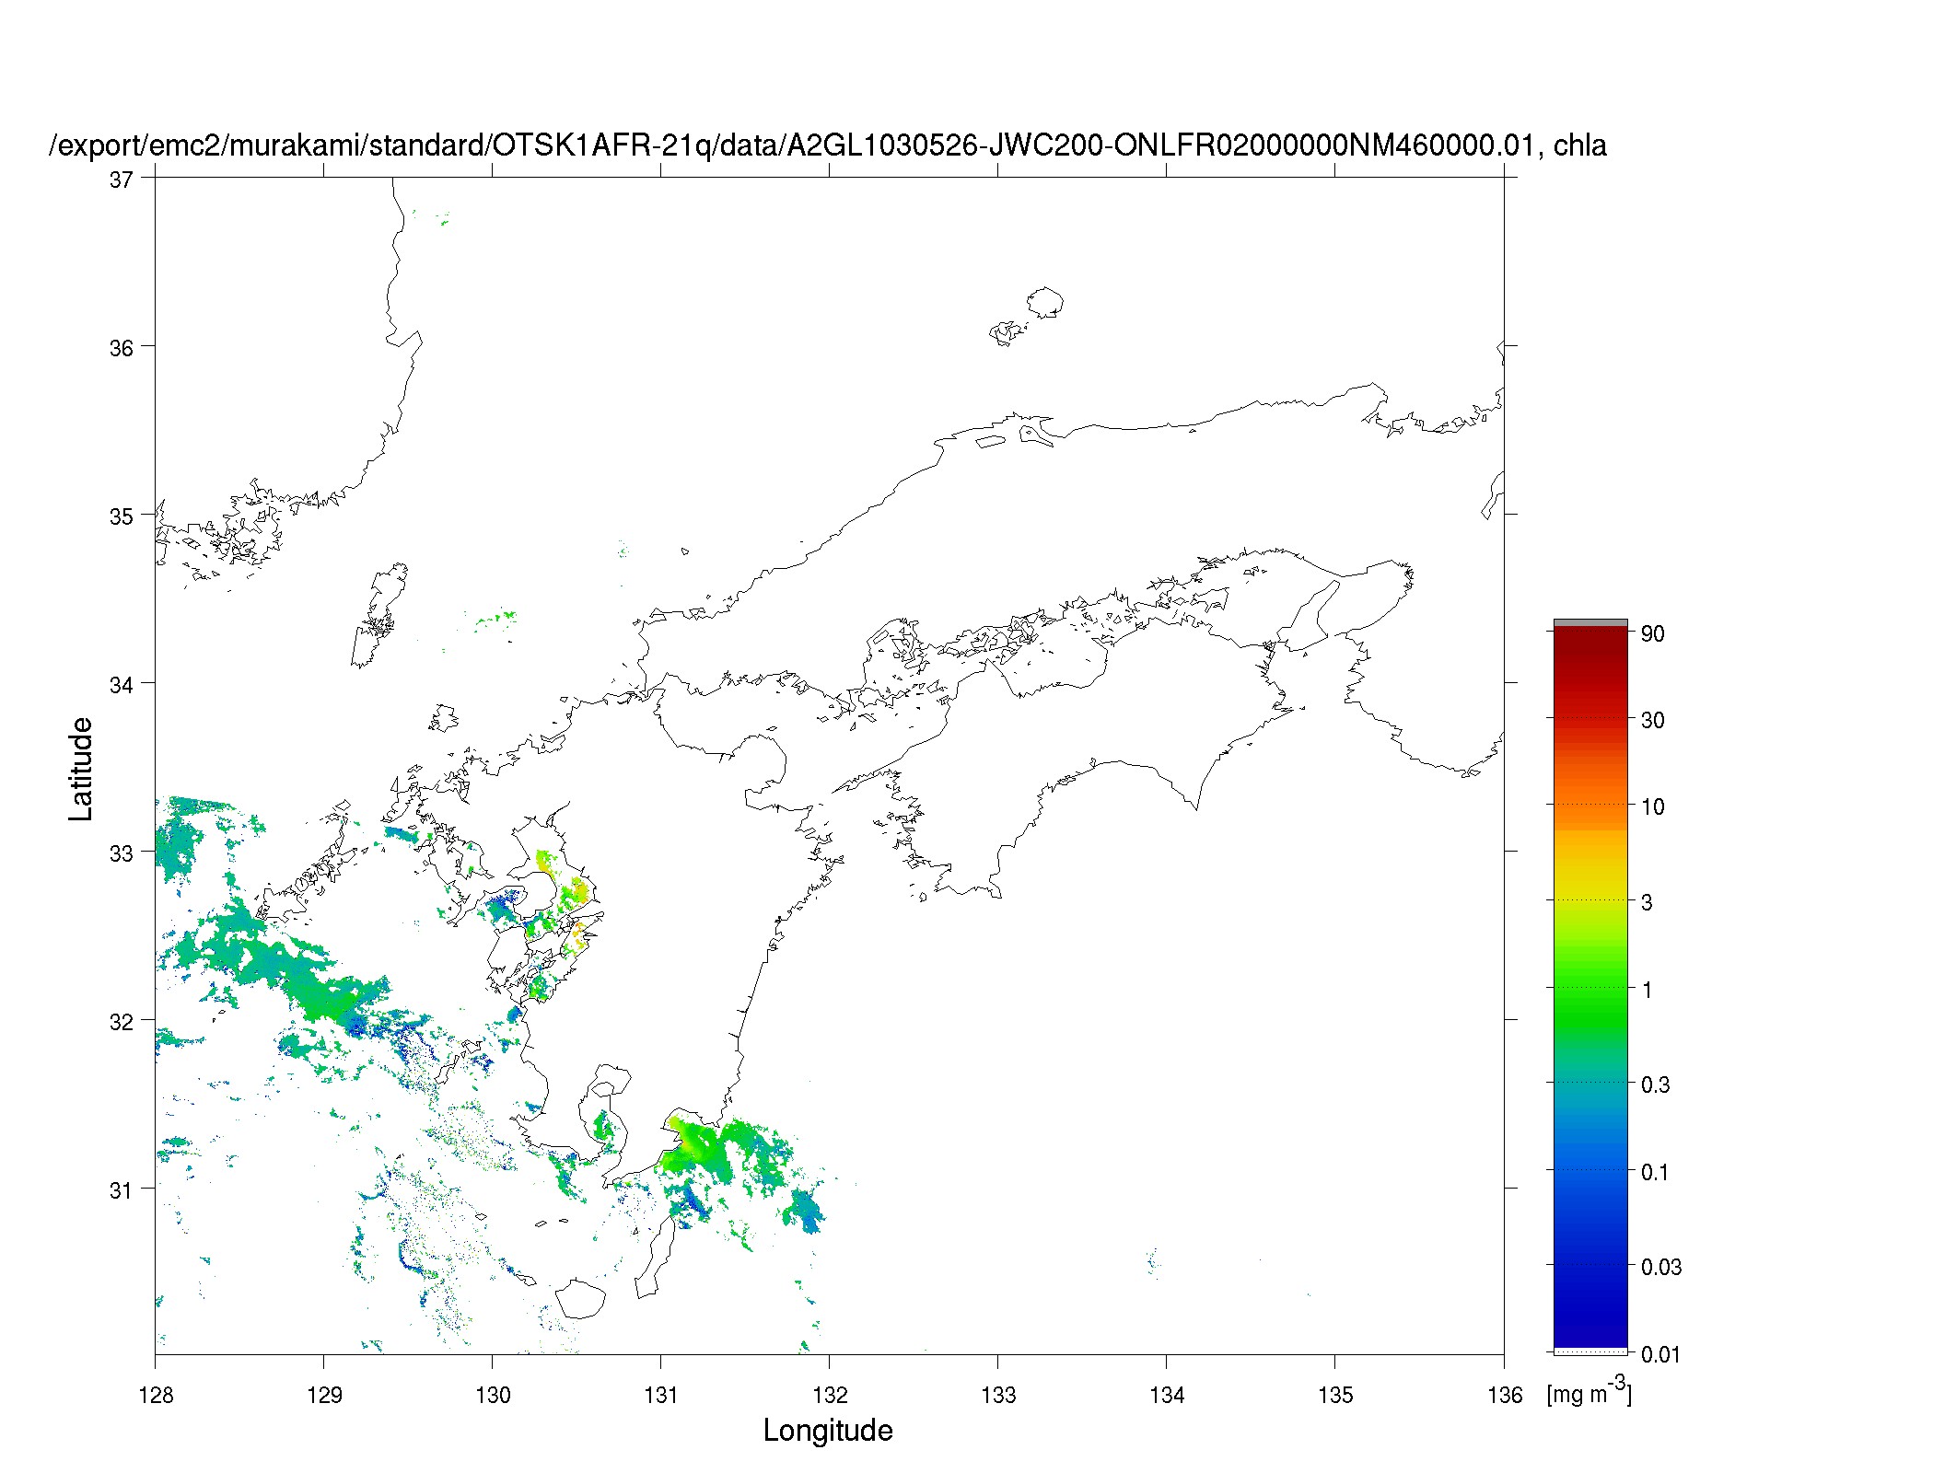Click latitude tick label 33

[x=121, y=853]
